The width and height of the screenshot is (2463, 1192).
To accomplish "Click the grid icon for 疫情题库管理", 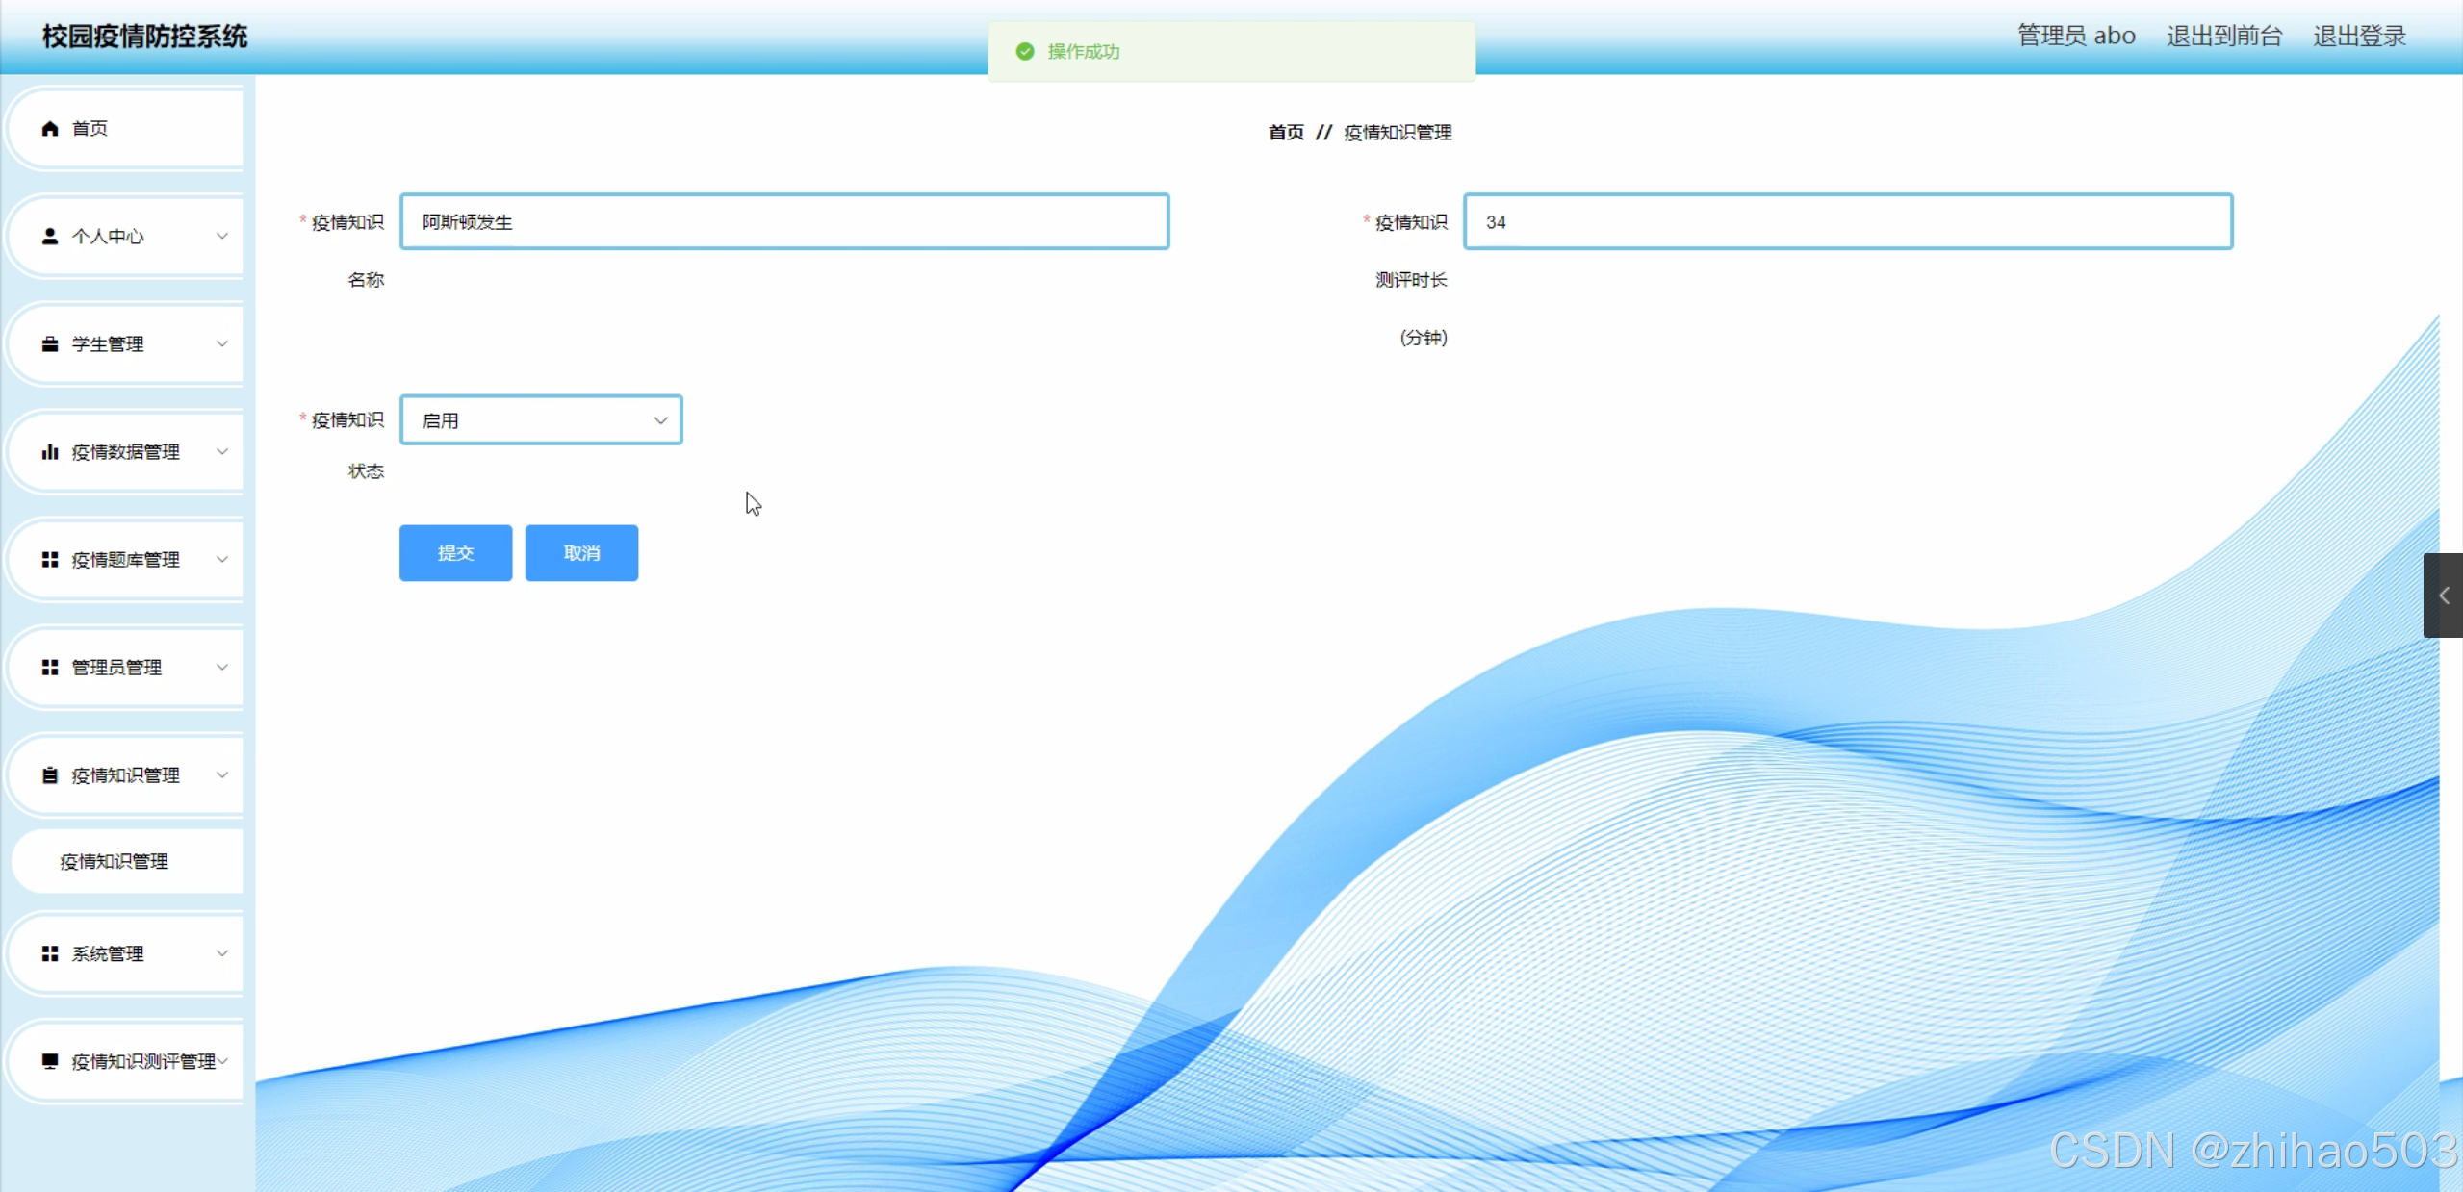I will click(50, 560).
